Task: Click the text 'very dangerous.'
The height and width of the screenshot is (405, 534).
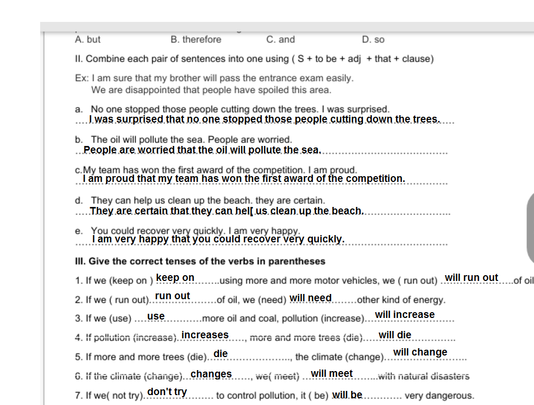Action: [439, 396]
